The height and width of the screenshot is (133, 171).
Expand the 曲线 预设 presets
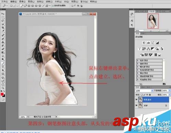tap(138, 64)
